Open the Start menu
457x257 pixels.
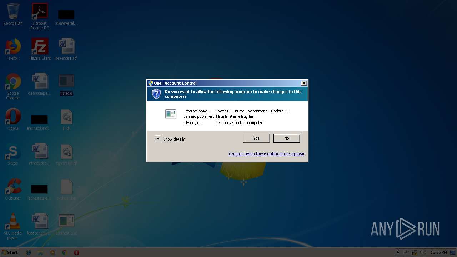[x=10, y=252]
